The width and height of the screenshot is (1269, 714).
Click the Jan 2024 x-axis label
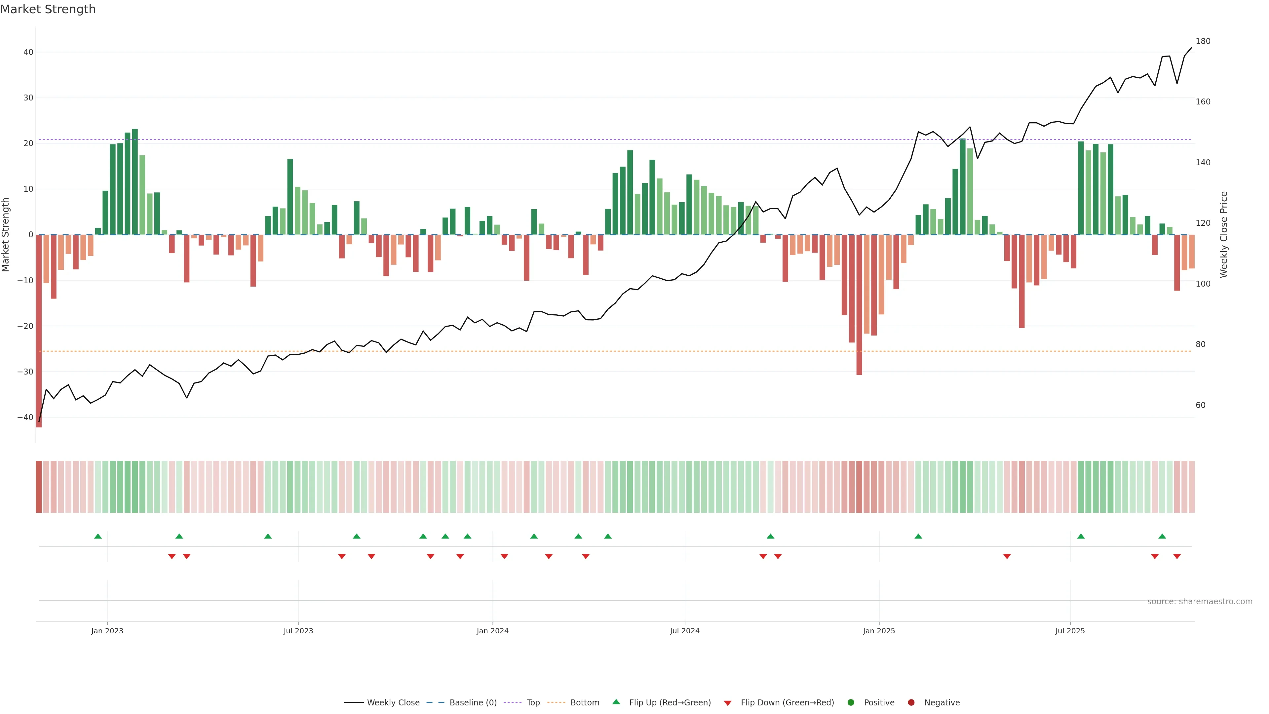coord(492,631)
